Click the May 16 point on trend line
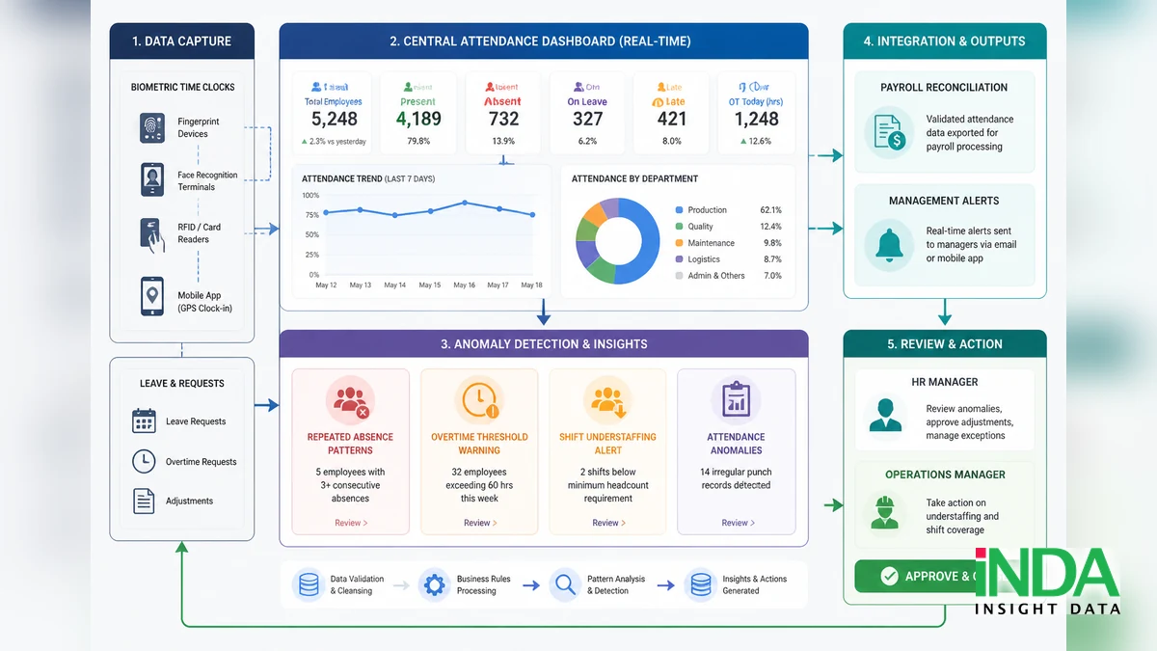Screen dimensions: 1157x651 click(465, 203)
